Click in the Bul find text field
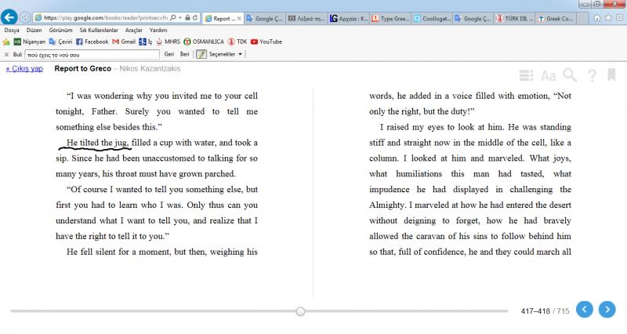Screen dimensions: 627x334 92,54
